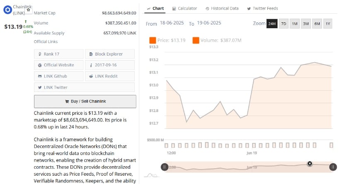Image resolution: width=342 pixels, height=184 pixels.
Task: Select the 1Y zoom range
Action: tap(328, 24)
